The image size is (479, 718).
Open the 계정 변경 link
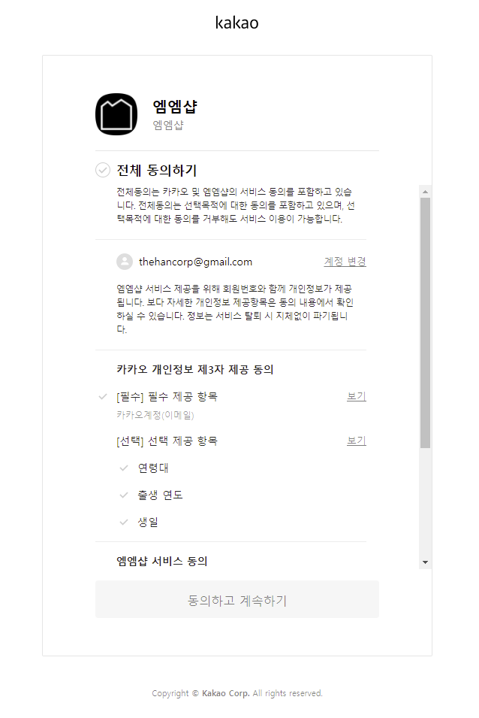(x=345, y=262)
